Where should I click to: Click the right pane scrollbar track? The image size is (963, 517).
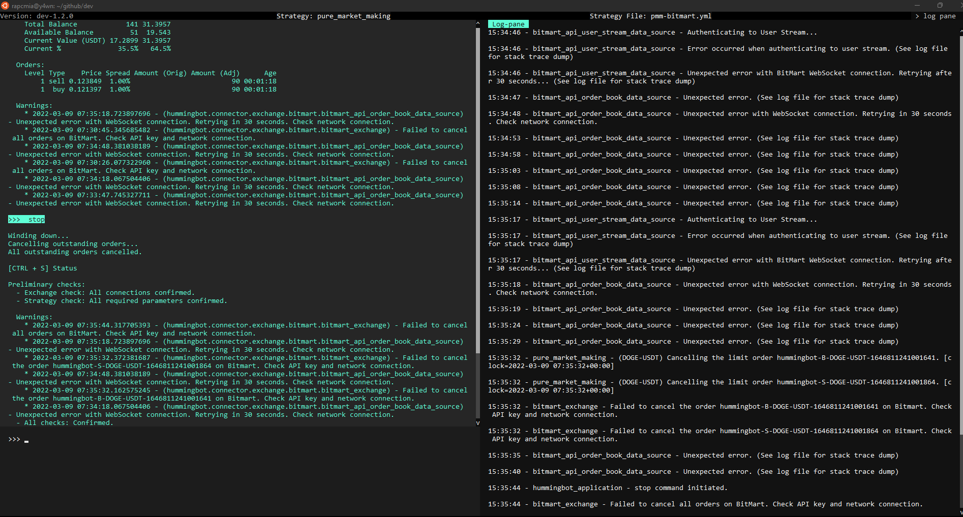tap(960, 254)
